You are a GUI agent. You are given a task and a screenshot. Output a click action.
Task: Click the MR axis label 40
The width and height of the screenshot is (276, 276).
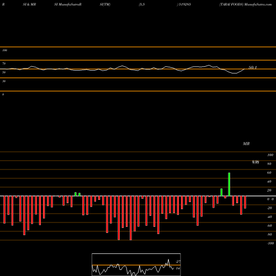[x=269, y=182]
